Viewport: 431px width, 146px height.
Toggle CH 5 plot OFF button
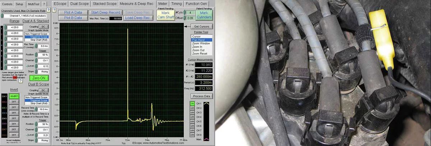coord(192,122)
